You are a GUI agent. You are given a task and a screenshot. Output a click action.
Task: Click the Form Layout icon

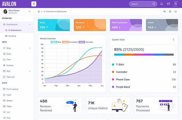pyautogui.click(x=4, y=89)
